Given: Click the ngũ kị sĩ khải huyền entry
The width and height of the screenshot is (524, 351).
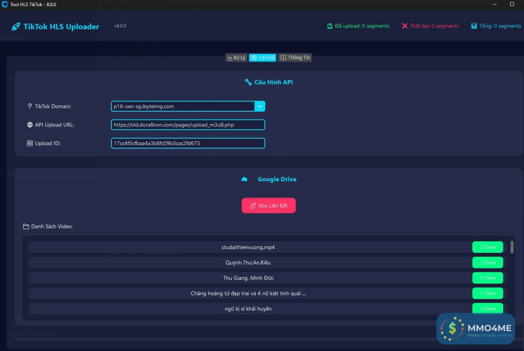Looking at the screenshot, I should (x=248, y=308).
